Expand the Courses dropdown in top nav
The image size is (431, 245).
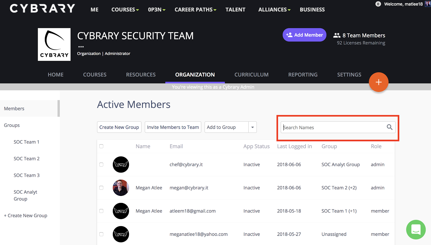click(x=125, y=10)
